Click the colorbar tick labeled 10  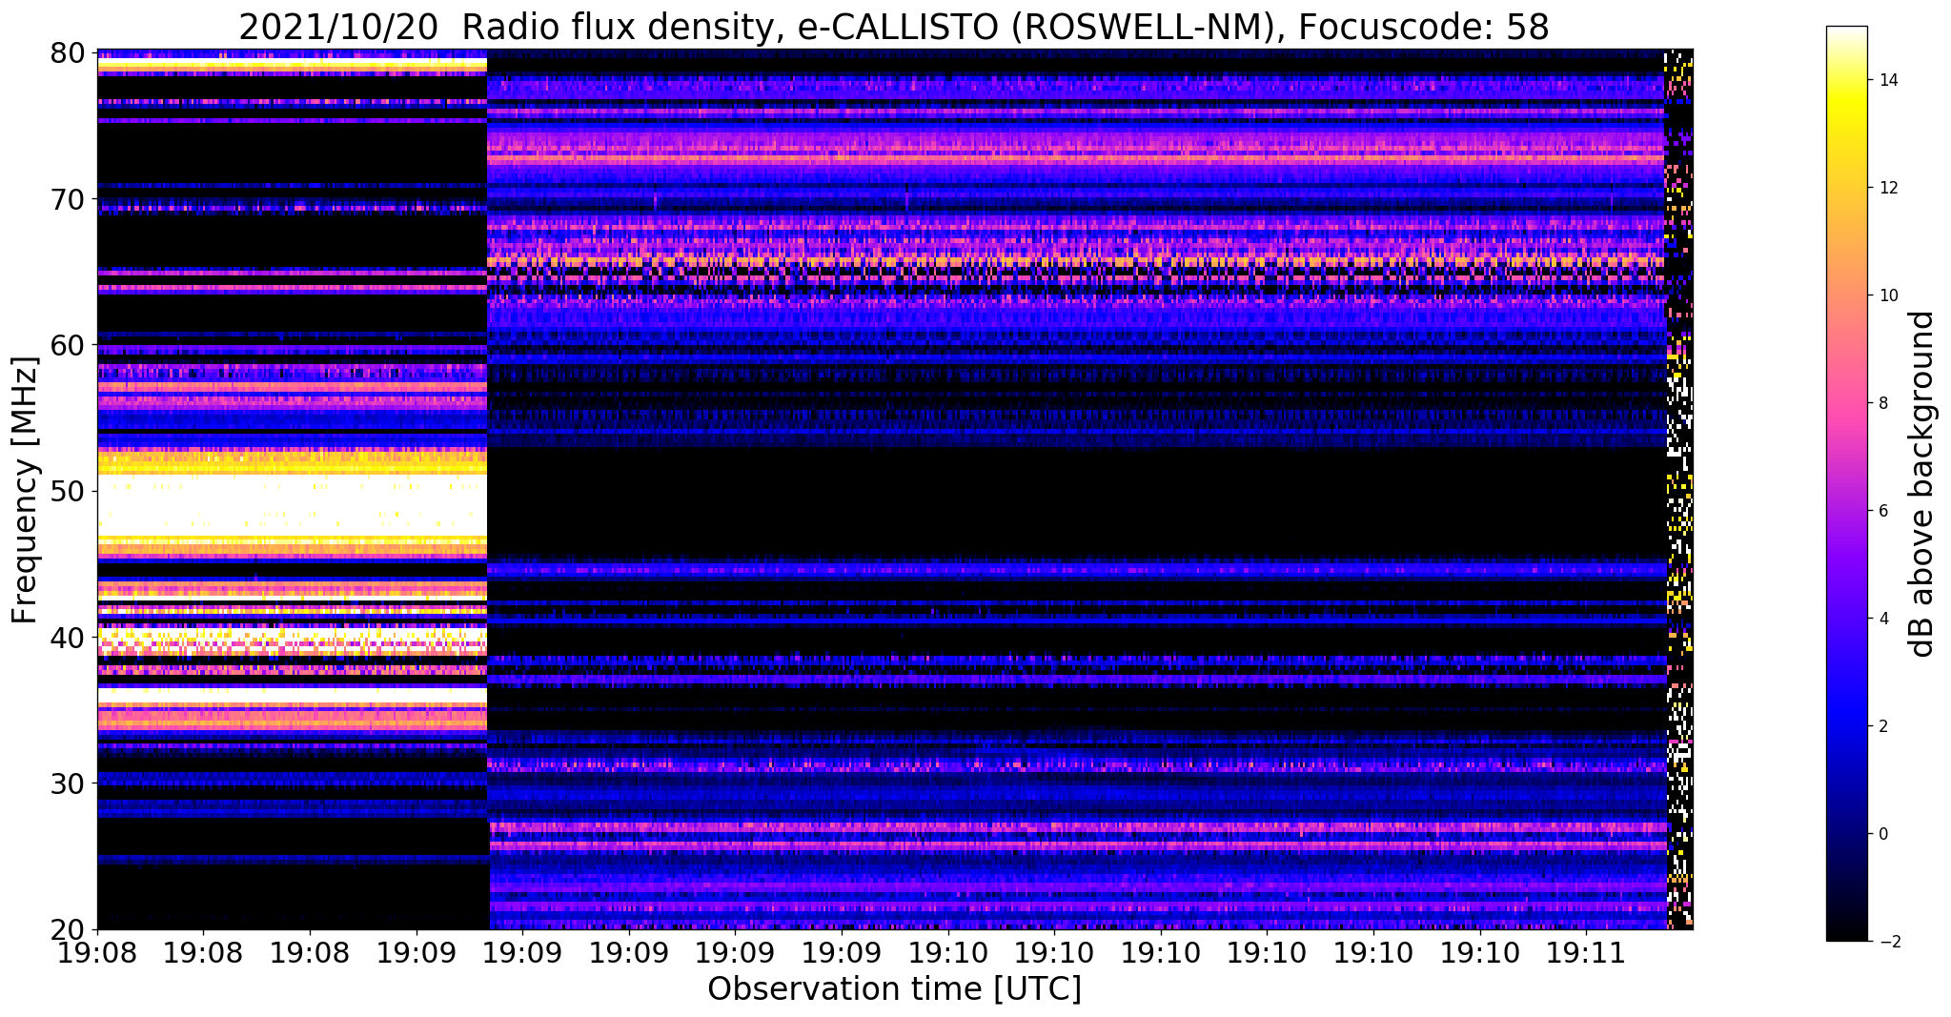click(1886, 295)
